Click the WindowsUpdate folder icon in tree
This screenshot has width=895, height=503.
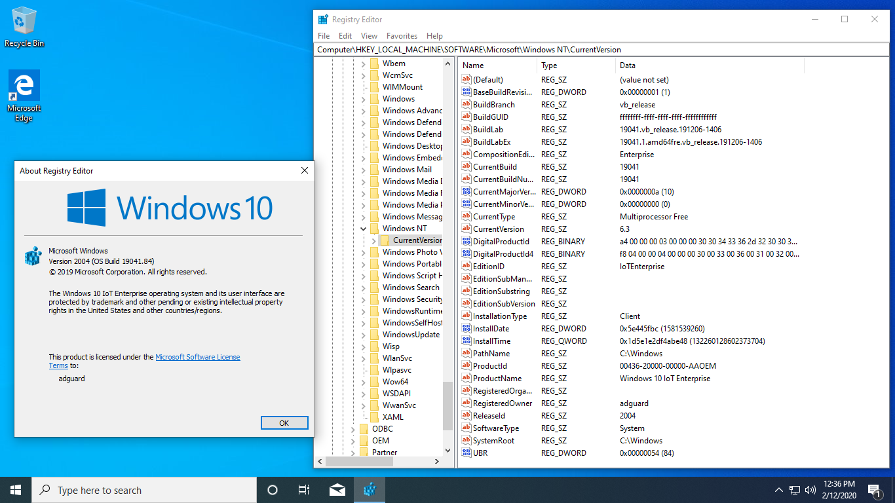374,335
